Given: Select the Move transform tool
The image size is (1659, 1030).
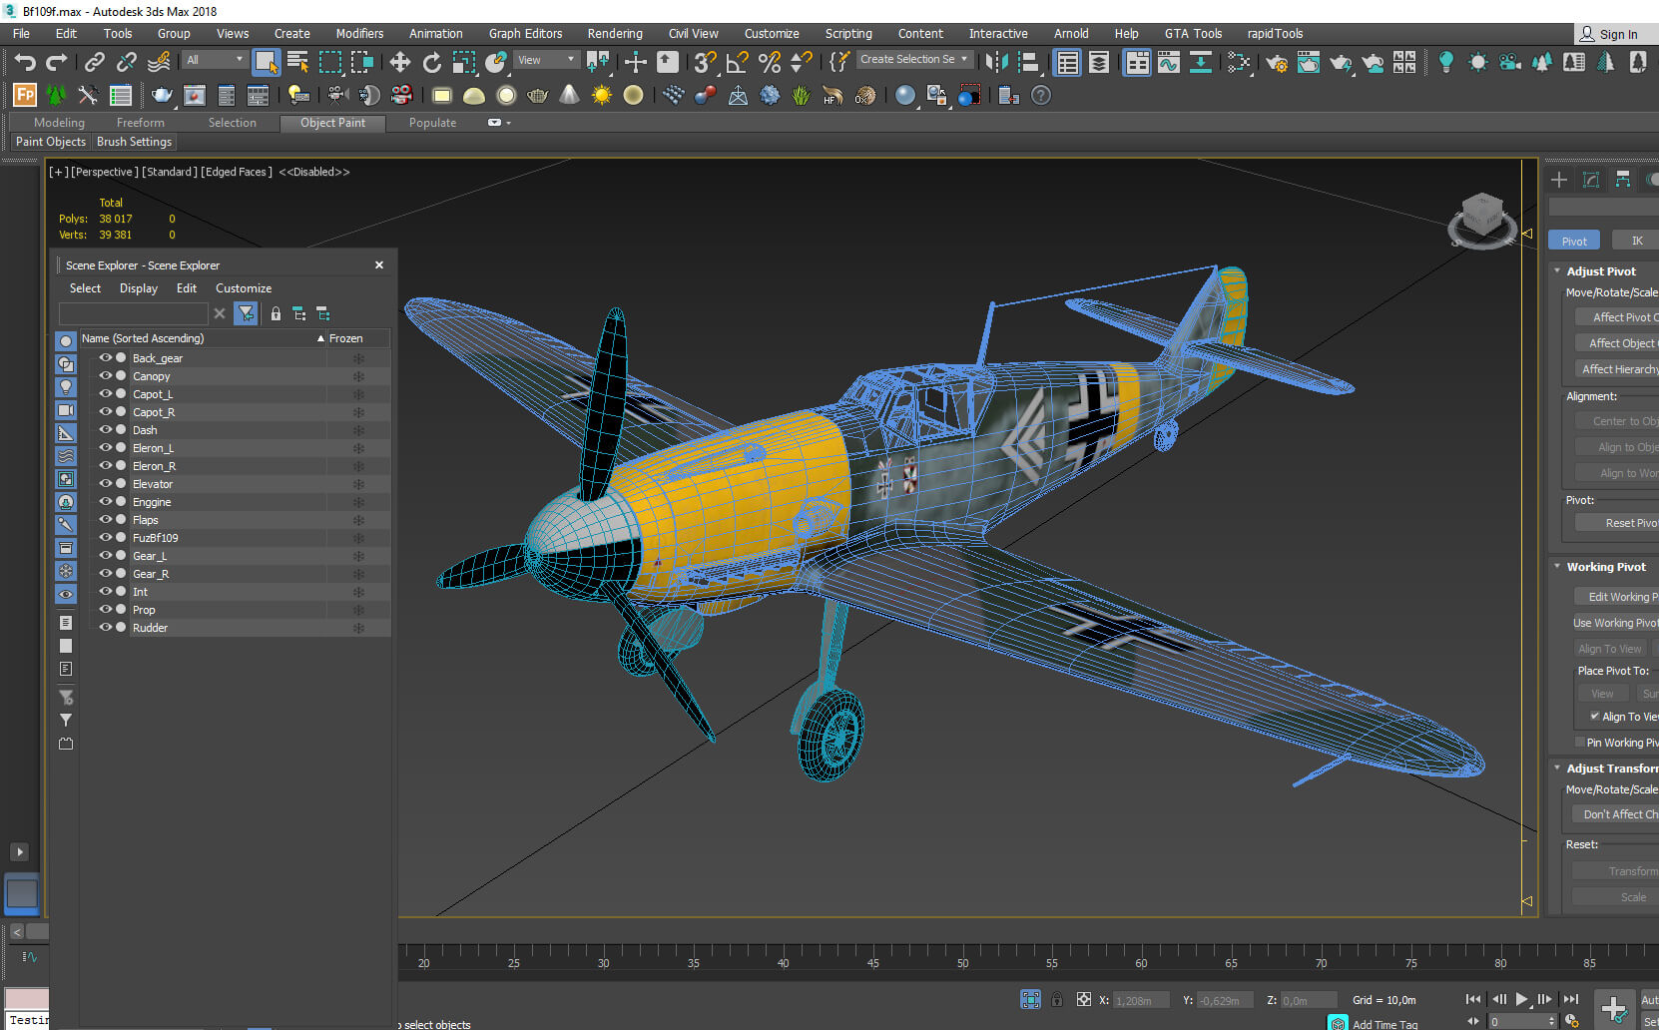Looking at the screenshot, I should pyautogui.click(x=399, y=62).
